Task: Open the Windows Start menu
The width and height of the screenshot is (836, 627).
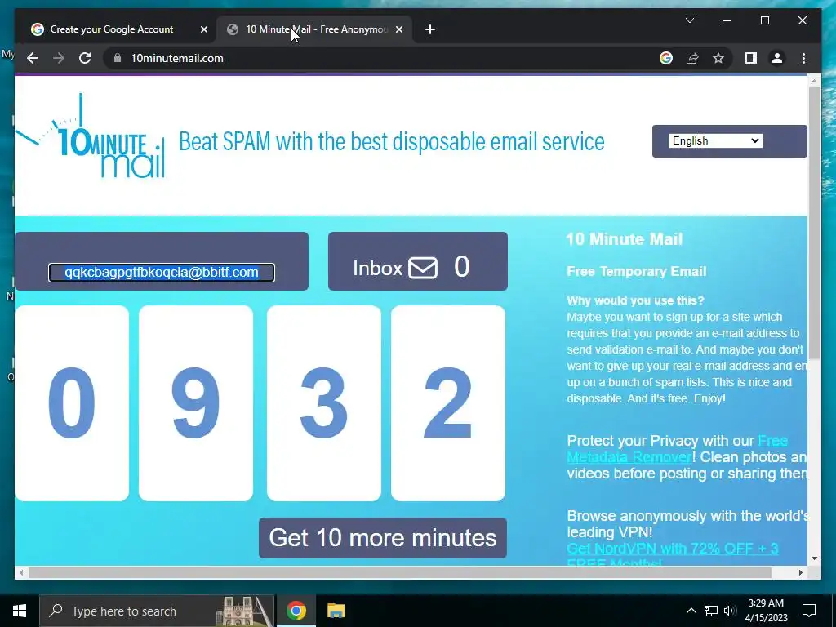Action: click(x=20, y=611)
